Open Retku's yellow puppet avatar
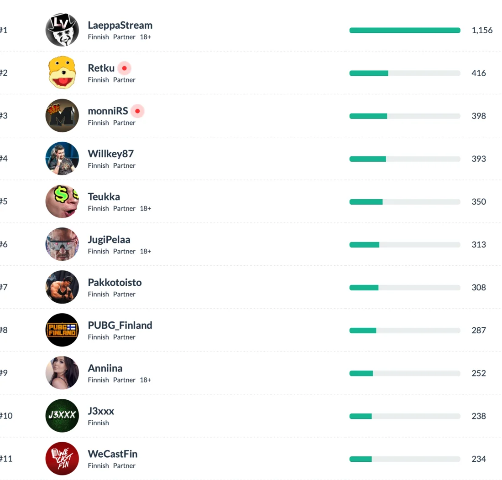502x480 pixels. coord(62,73)
